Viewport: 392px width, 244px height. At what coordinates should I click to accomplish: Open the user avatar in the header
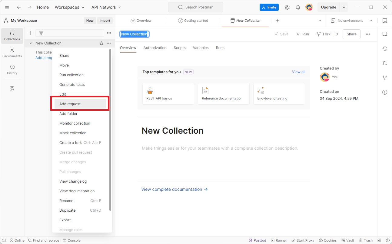[x=309, y=7]
